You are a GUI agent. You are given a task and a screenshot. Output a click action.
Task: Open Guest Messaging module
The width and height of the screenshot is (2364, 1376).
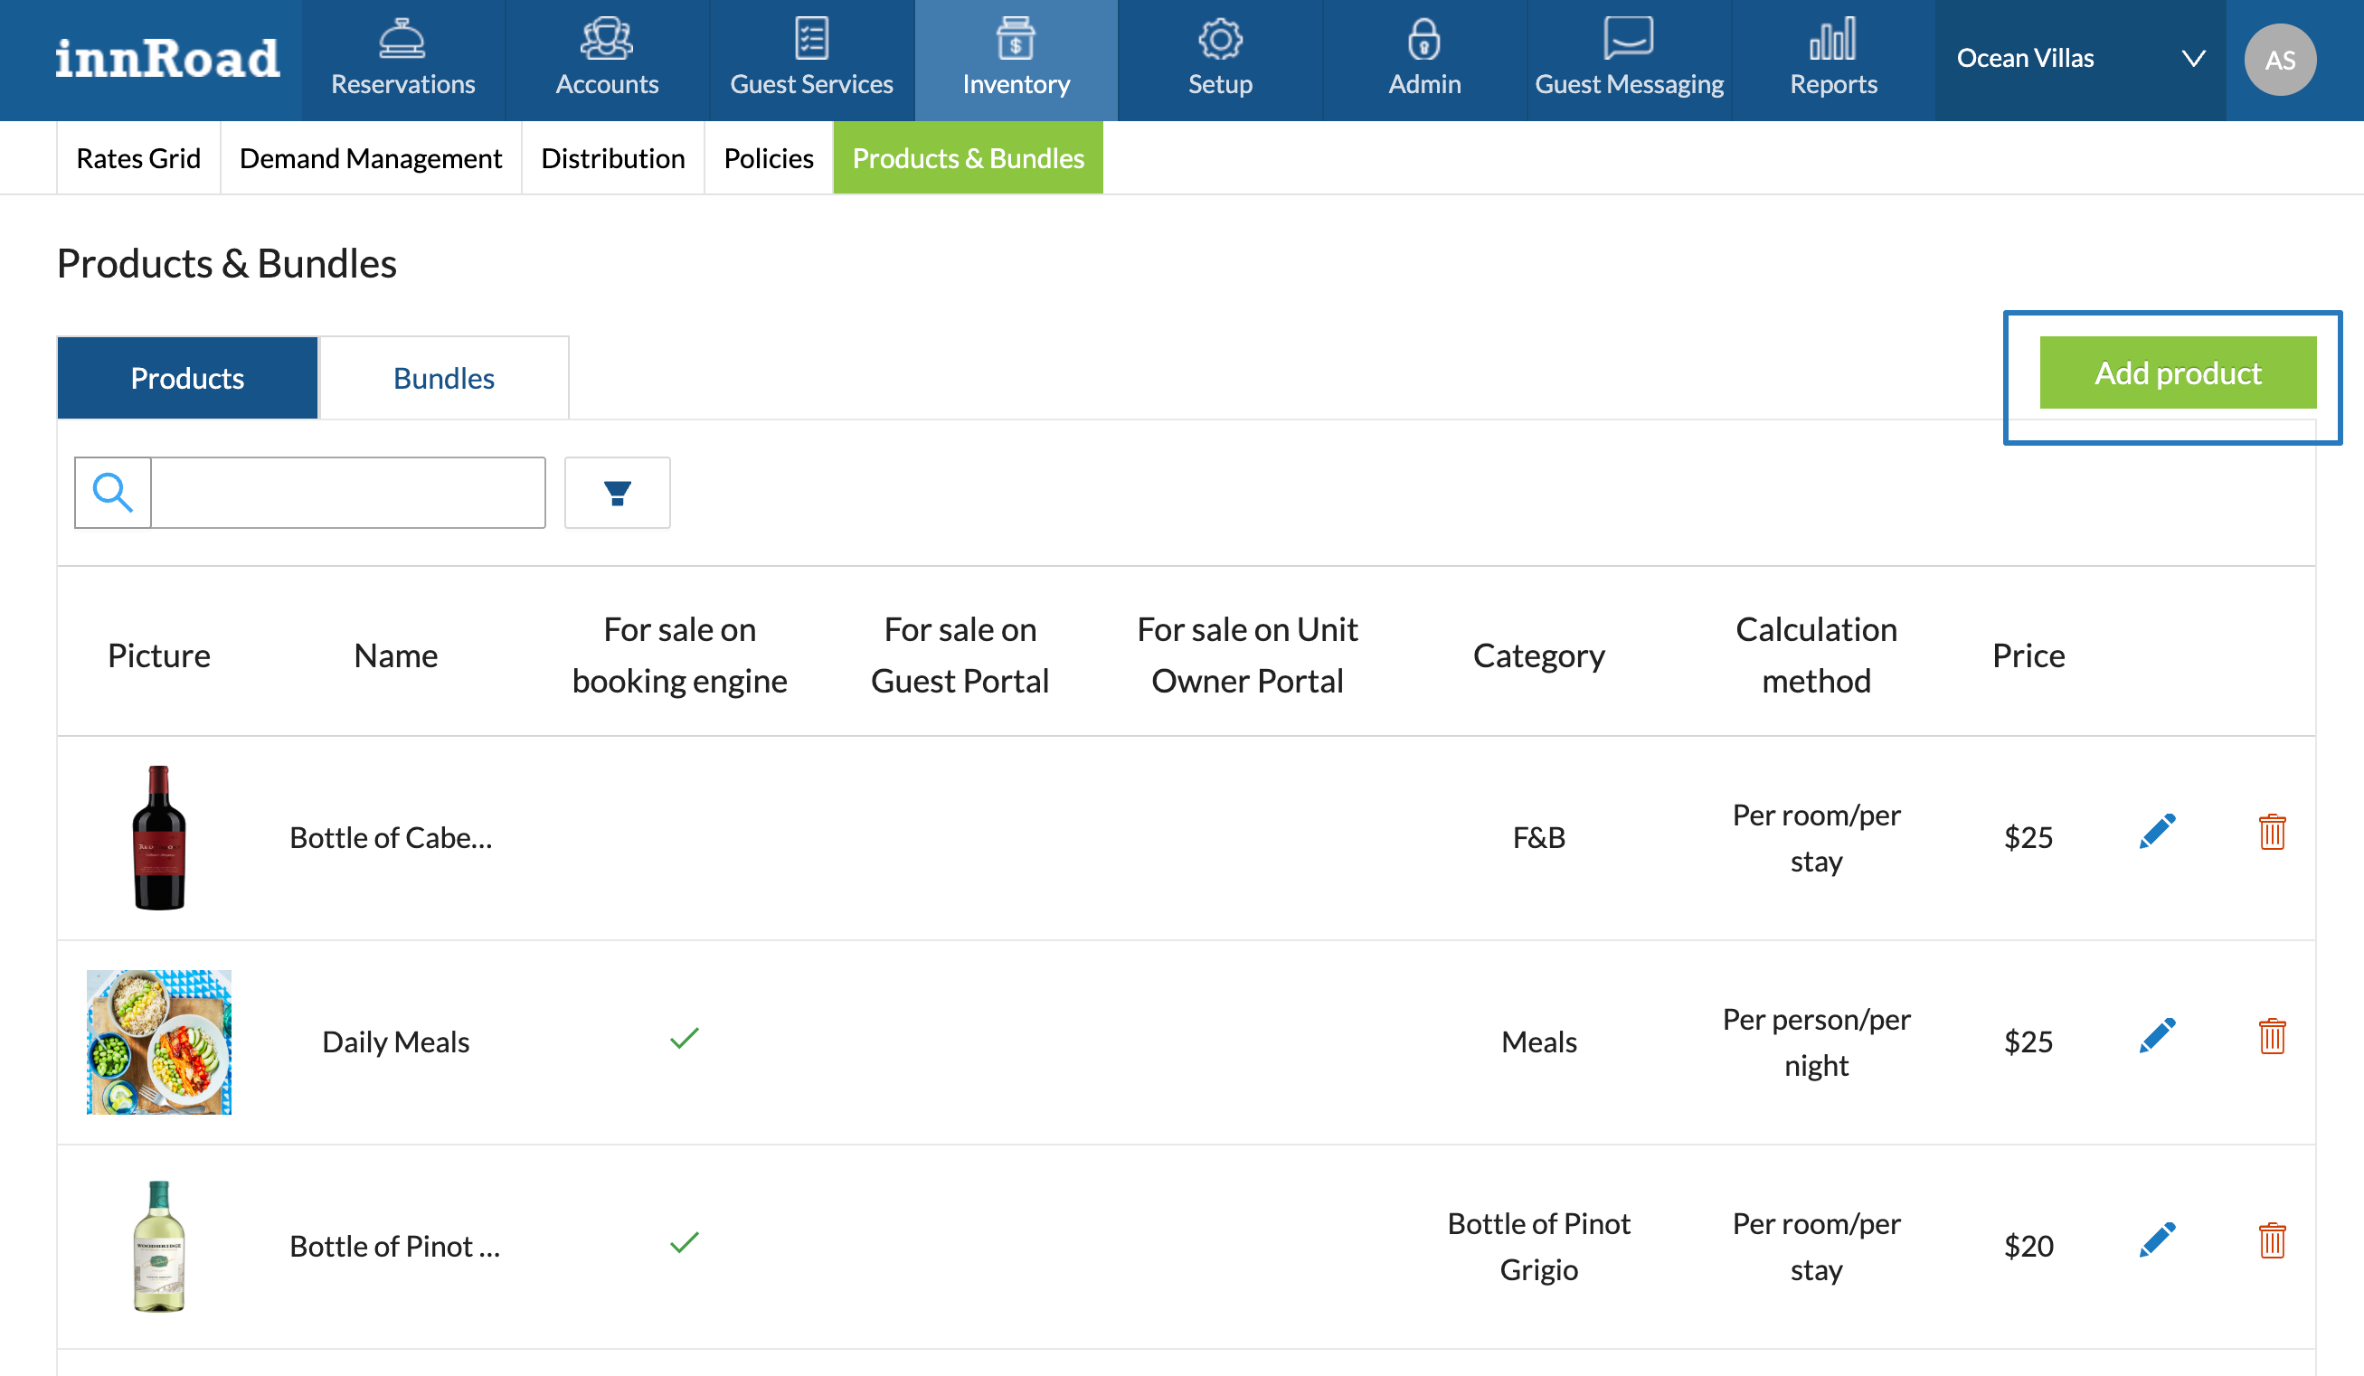1628,60
